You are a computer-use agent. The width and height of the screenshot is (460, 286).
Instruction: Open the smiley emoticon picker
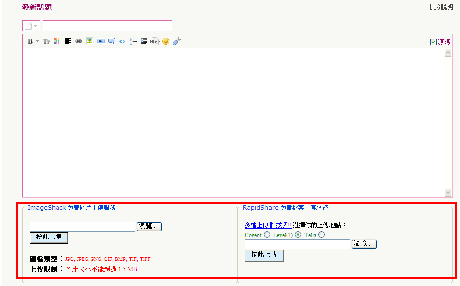(166, 41)
